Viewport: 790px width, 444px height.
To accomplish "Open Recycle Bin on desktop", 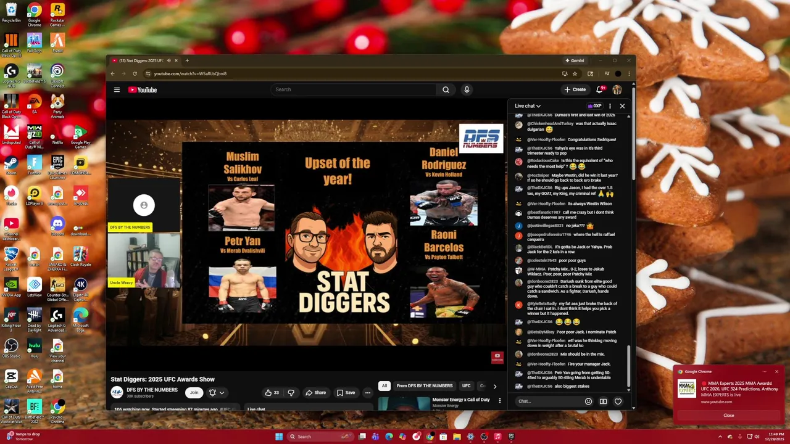I will tap(11, 12).
